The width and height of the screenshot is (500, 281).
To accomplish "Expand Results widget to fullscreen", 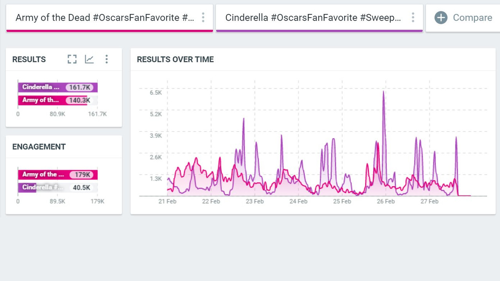I will (x=72, y=59).
